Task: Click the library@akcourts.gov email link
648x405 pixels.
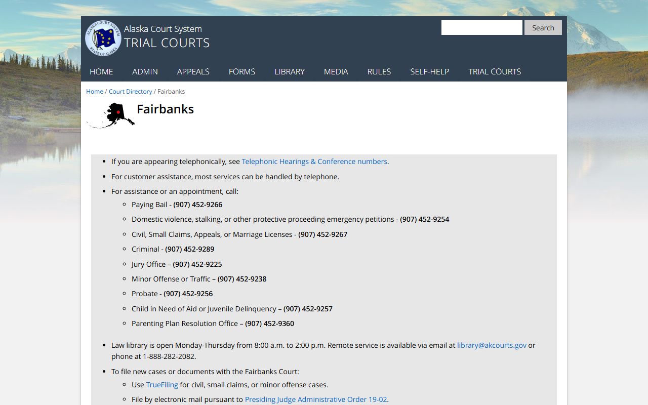Action: pyautogui.click(x=492, y=345)
